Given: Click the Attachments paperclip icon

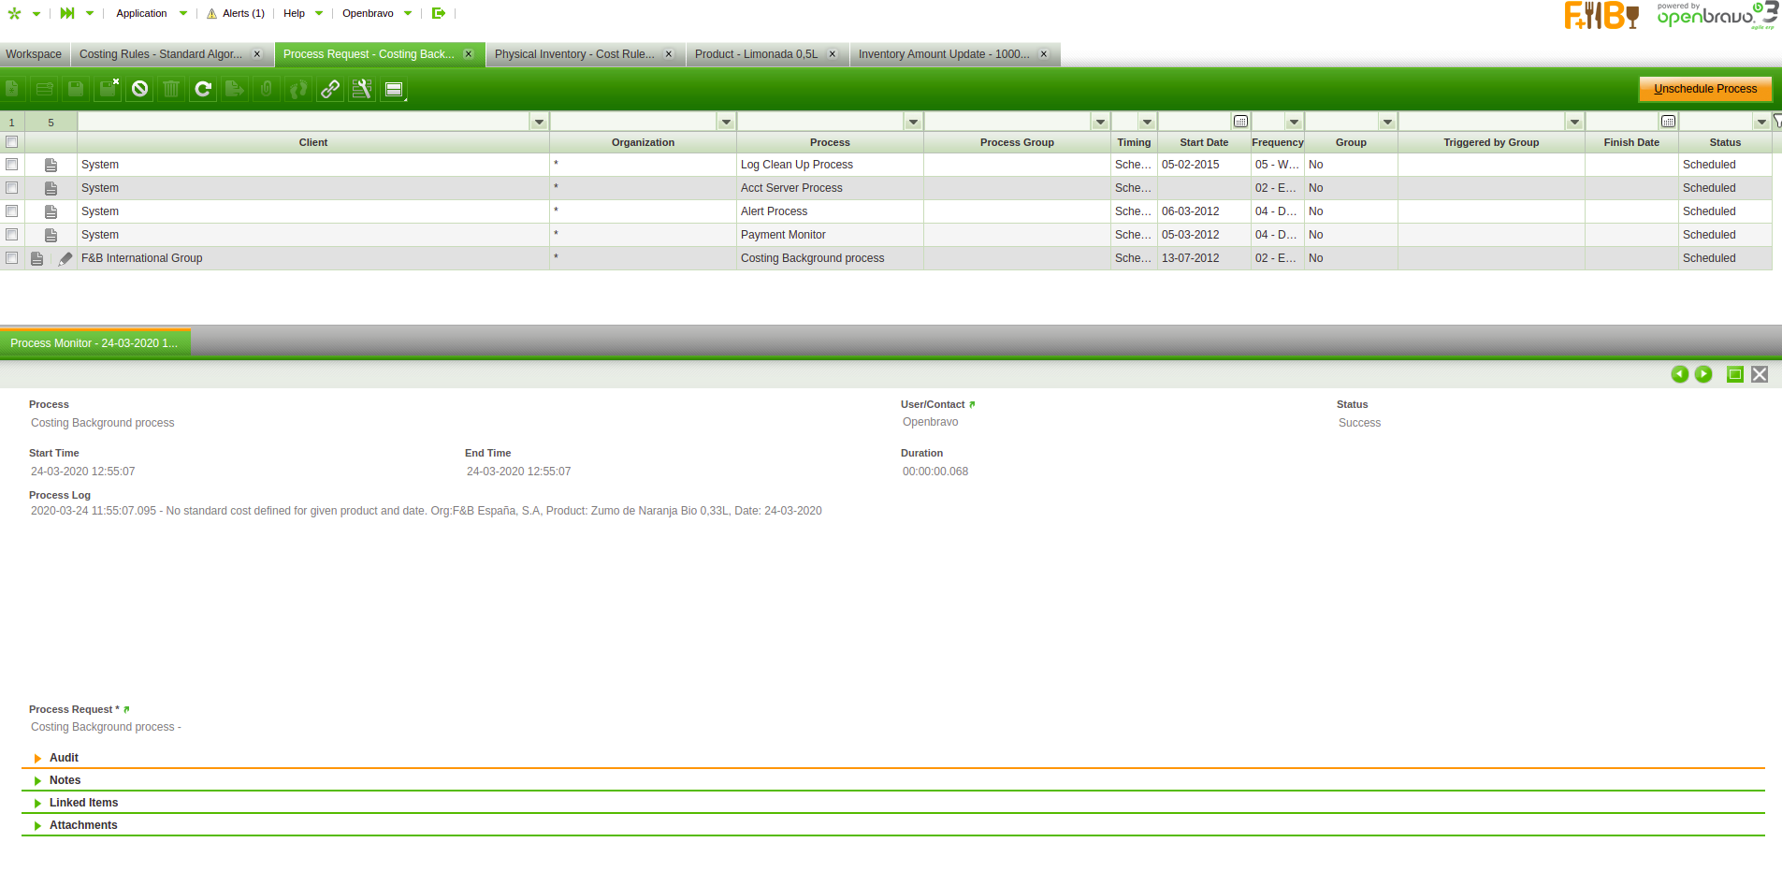Looking at the screenshot, I should coord(267,89).
